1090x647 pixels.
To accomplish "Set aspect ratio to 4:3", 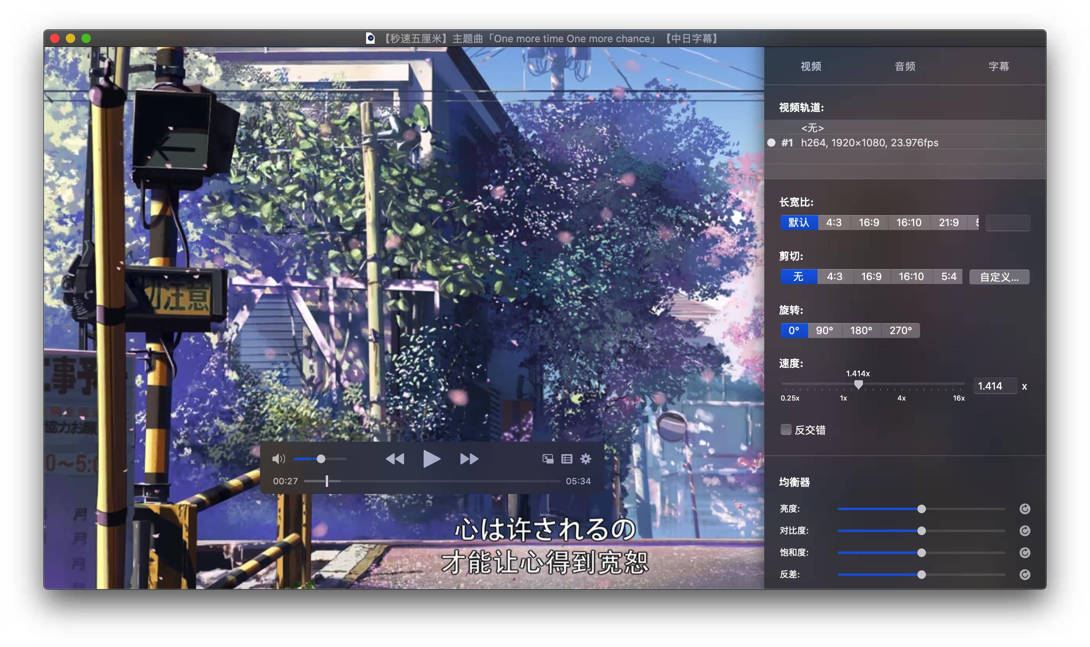I will coord(834,222).
